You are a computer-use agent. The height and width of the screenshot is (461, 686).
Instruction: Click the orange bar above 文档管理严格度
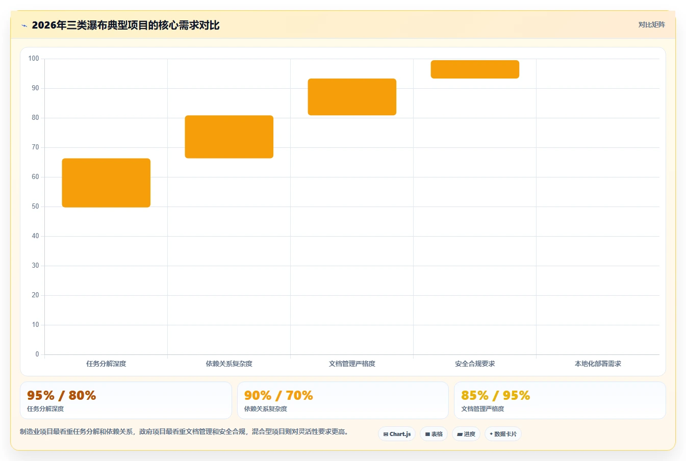pos(352,97)
